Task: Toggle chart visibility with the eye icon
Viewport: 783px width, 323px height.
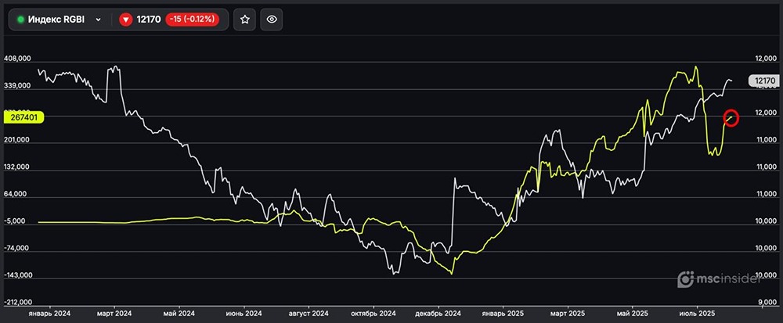Action: [272, 20]
